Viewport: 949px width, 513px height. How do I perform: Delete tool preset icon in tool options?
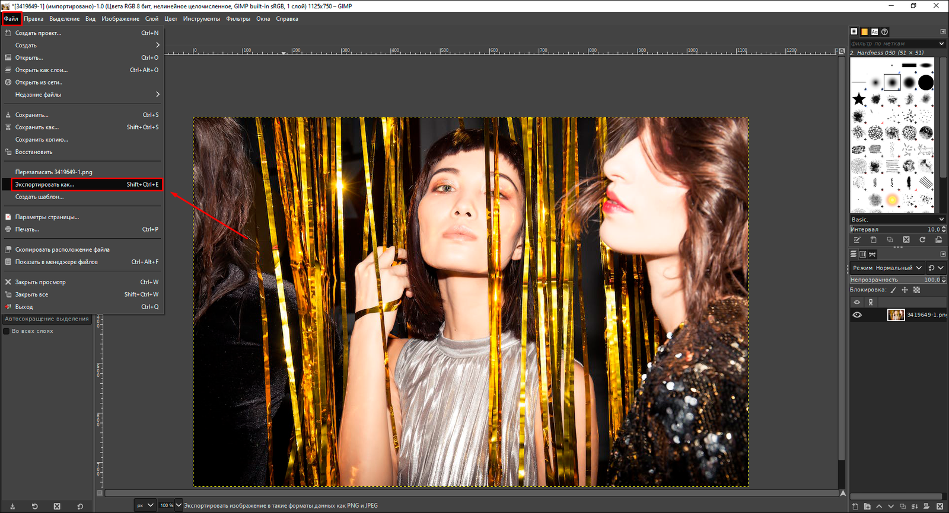click(57, 506)
